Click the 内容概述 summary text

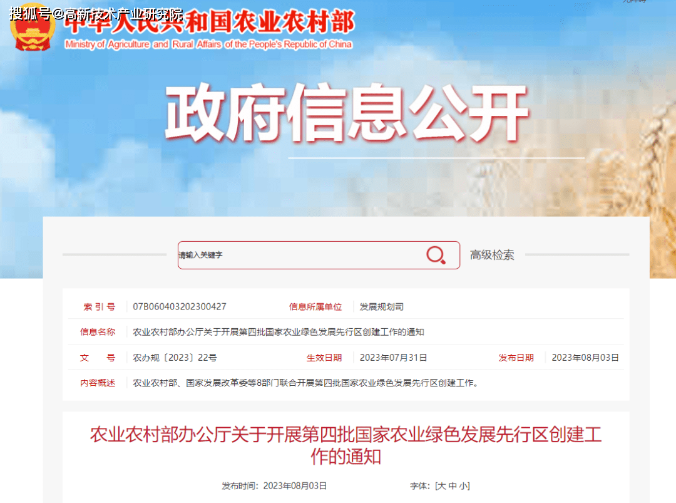pyautogui.click(x=305, y=383)
